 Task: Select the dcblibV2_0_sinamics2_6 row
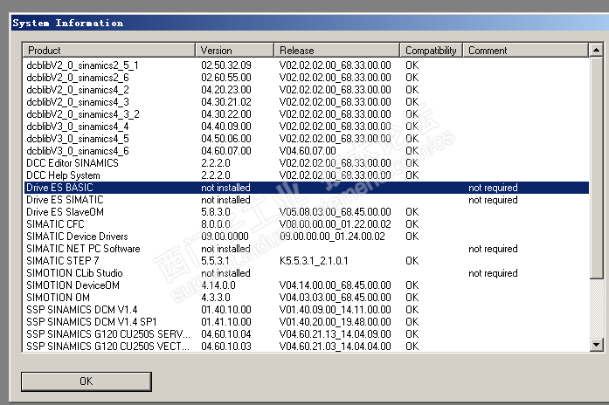coord(306,78)
